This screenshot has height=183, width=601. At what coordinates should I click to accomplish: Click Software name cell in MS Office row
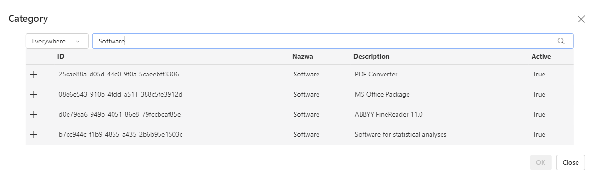point(306,94)
